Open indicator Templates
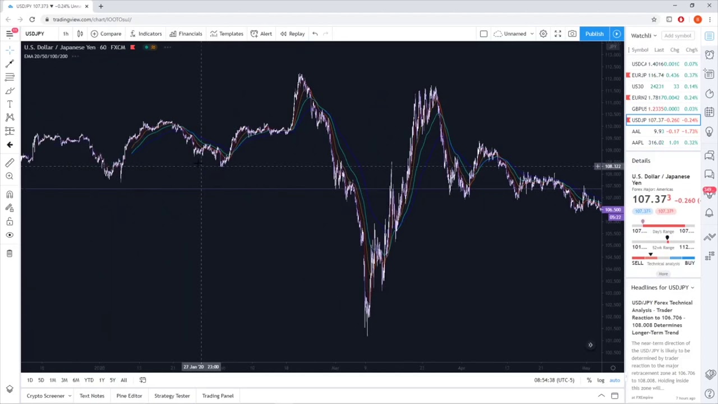718x404 pixels. [227, 34]
